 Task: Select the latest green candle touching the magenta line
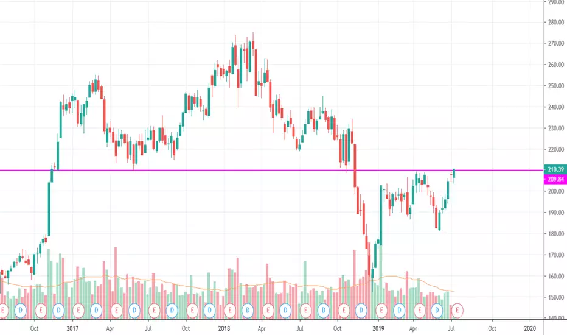coord(454,174)
